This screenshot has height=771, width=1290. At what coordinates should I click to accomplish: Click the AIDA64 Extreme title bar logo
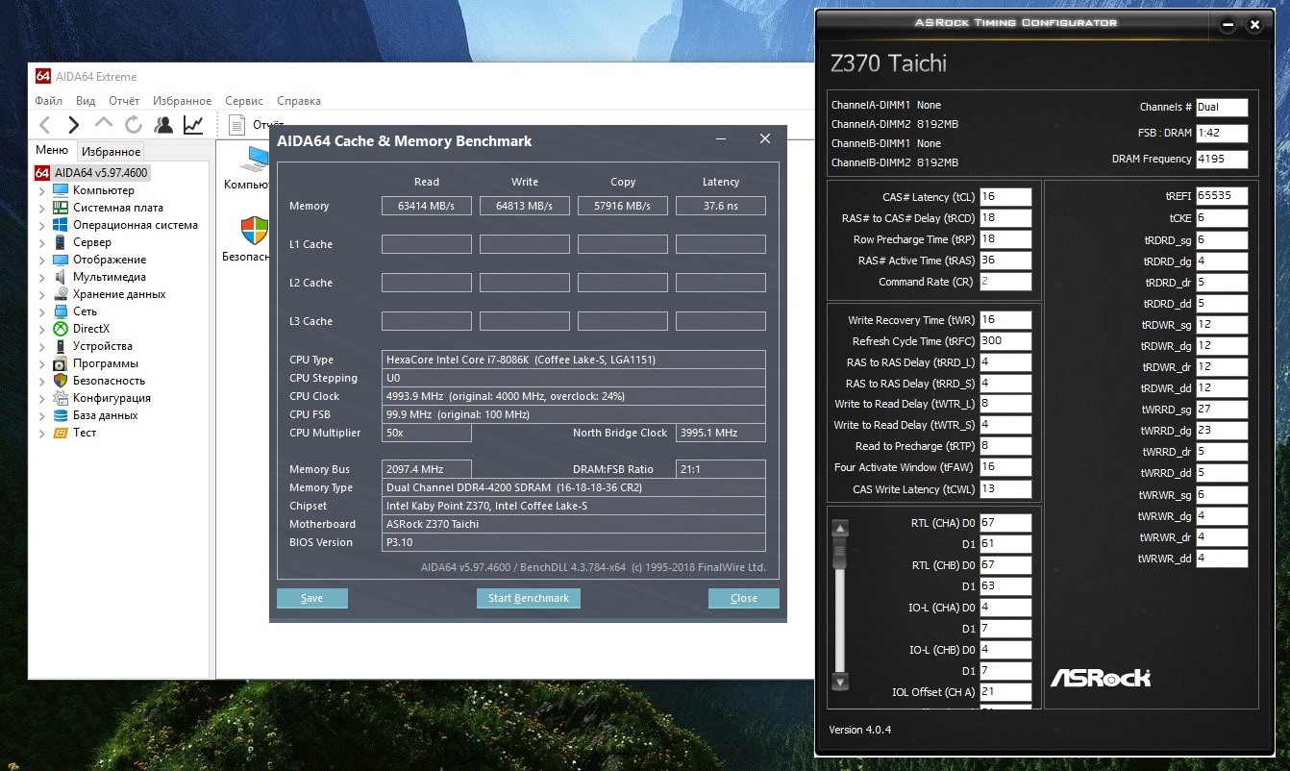coord(42,76)
